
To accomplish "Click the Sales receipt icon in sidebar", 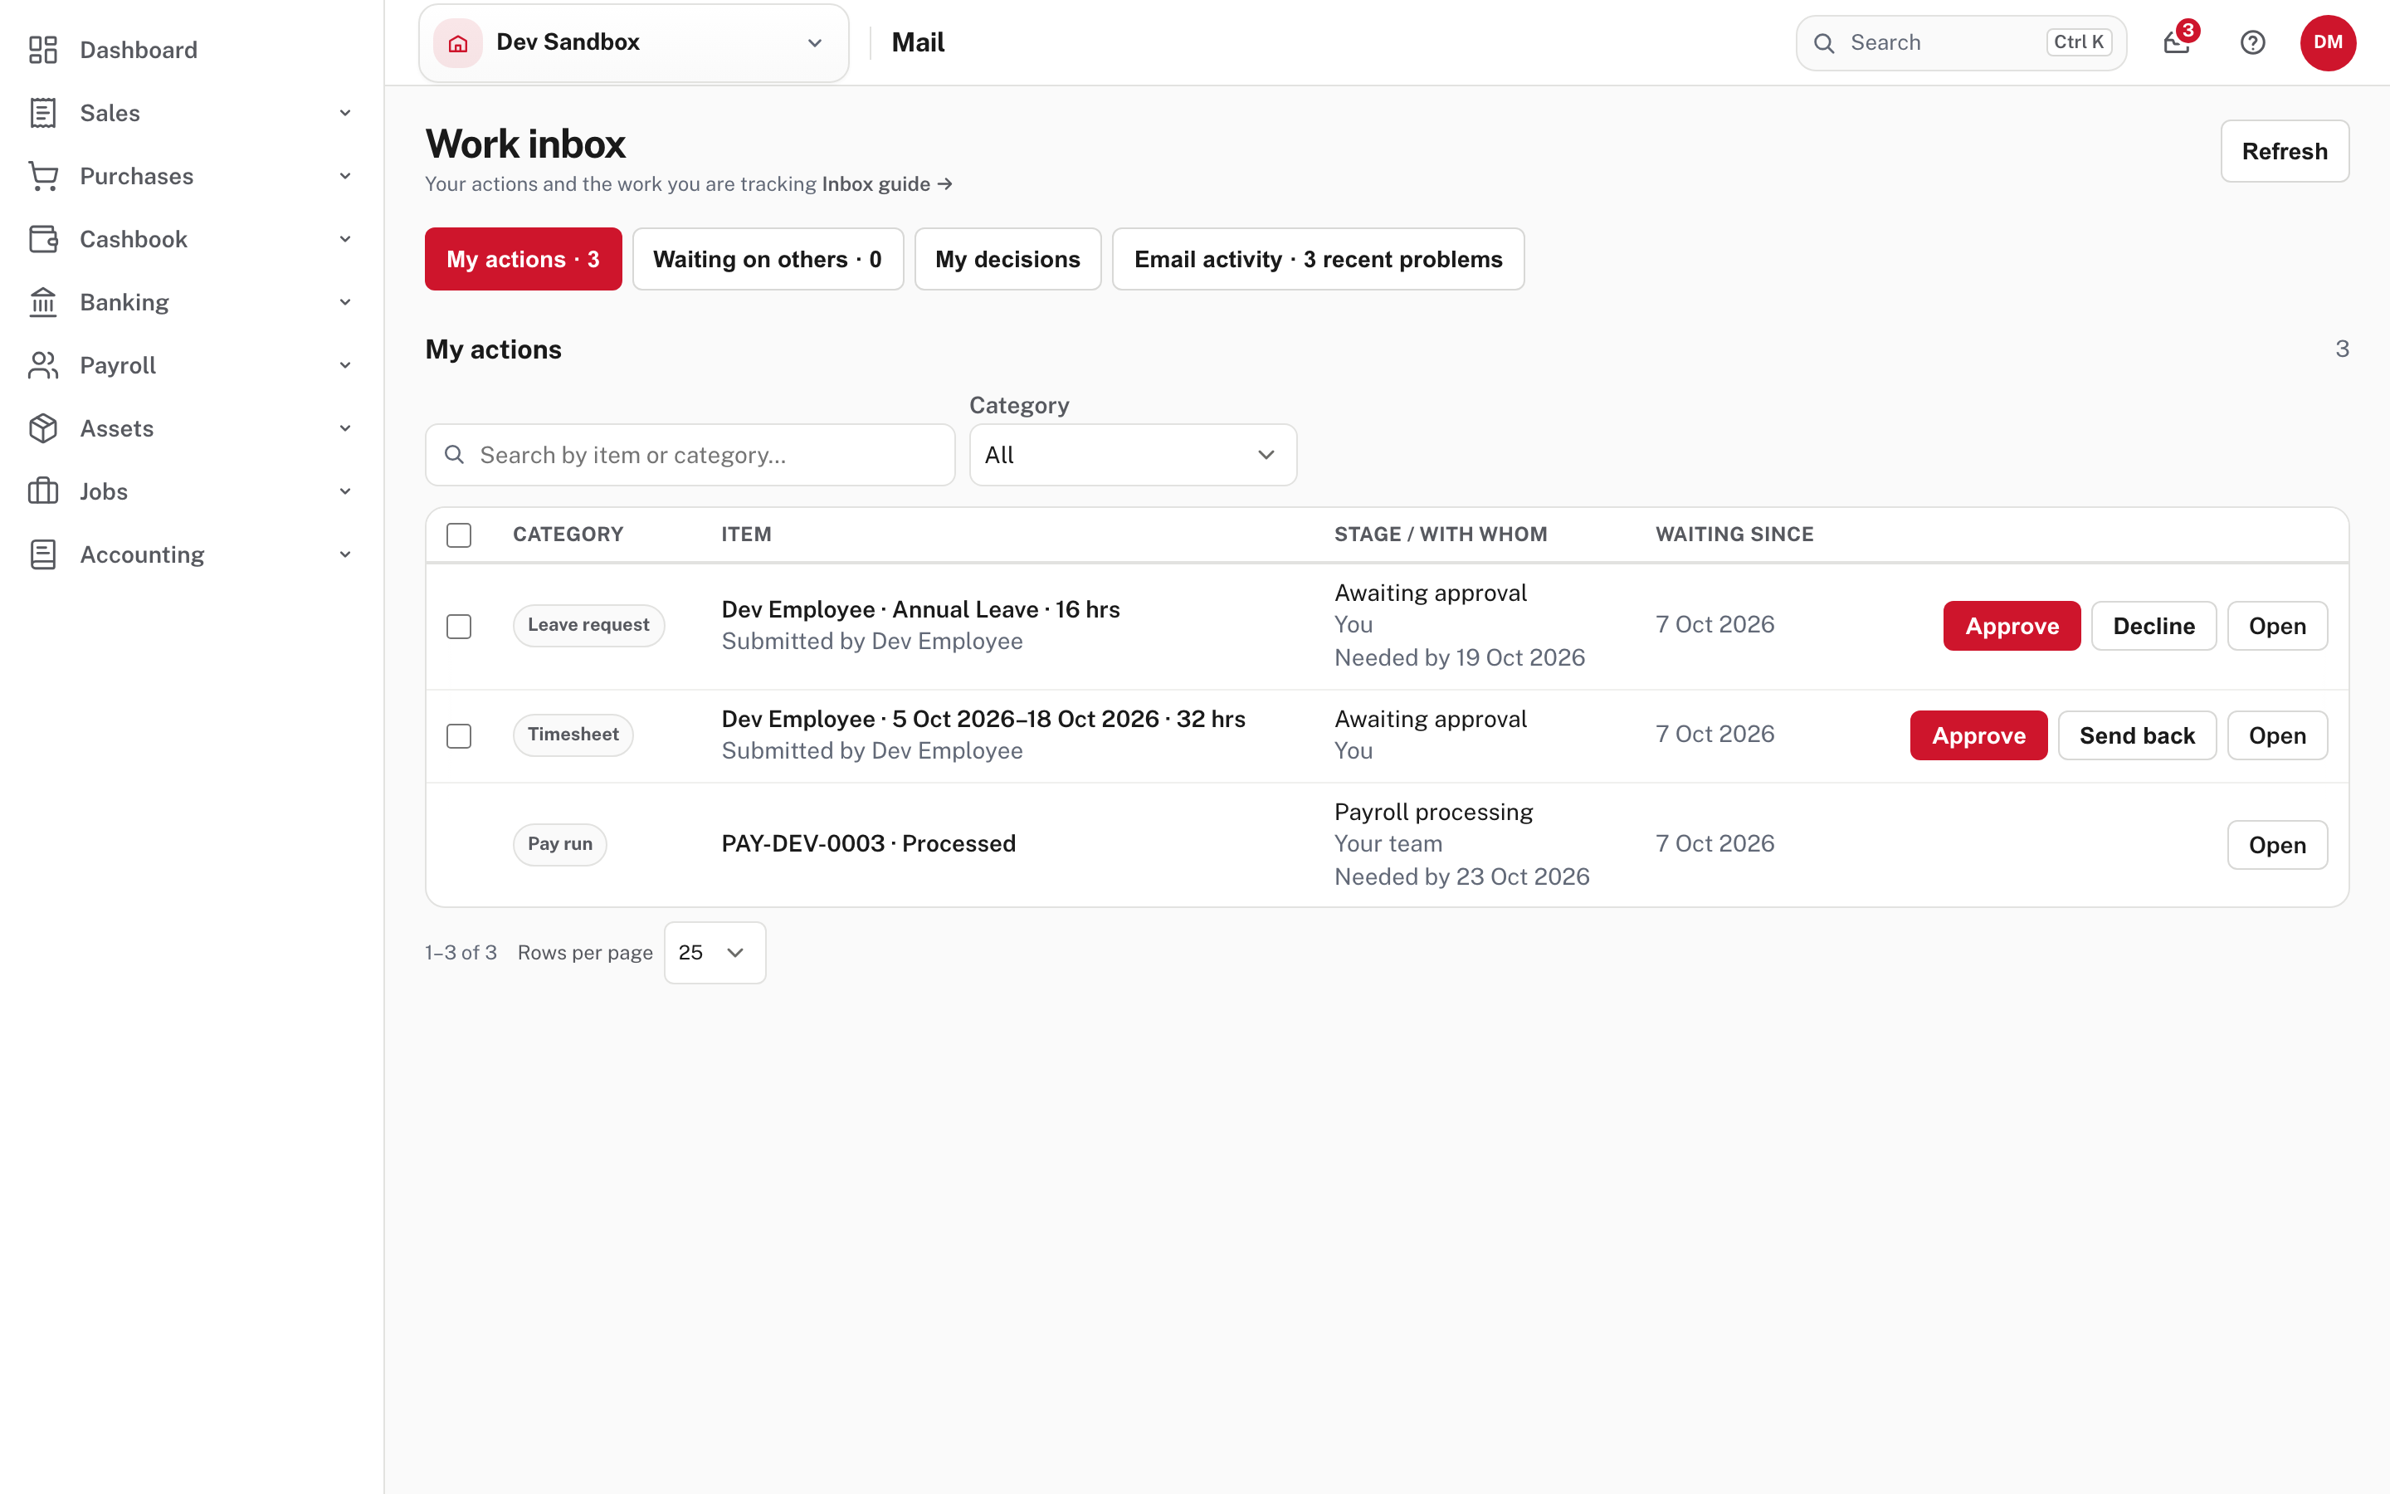I will [42, 113].
